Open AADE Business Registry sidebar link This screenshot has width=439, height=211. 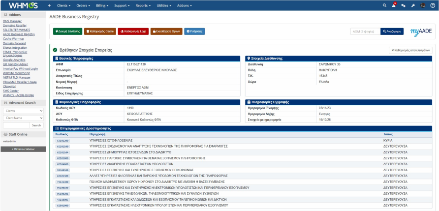point(19,34)
